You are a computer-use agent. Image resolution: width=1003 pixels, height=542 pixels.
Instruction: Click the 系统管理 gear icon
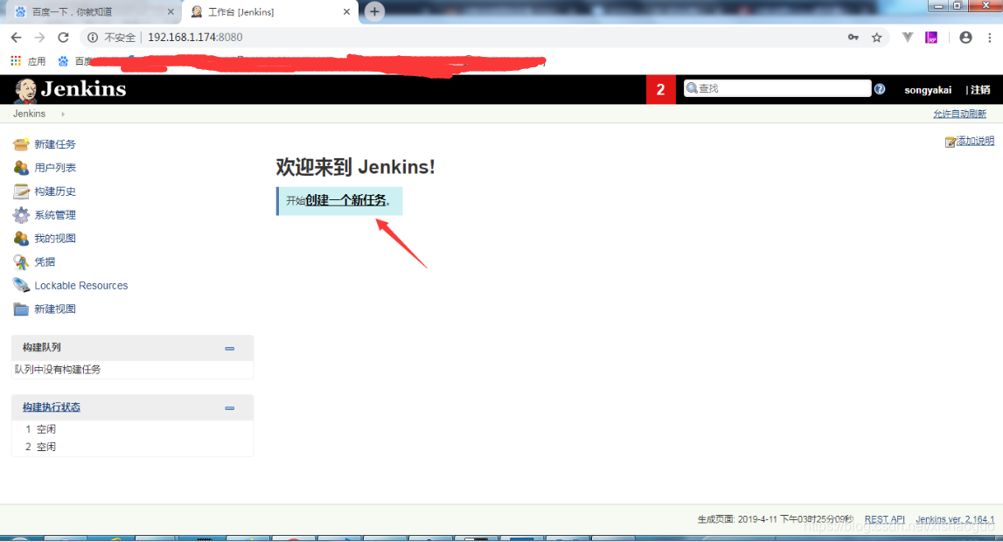click(20, 215)
